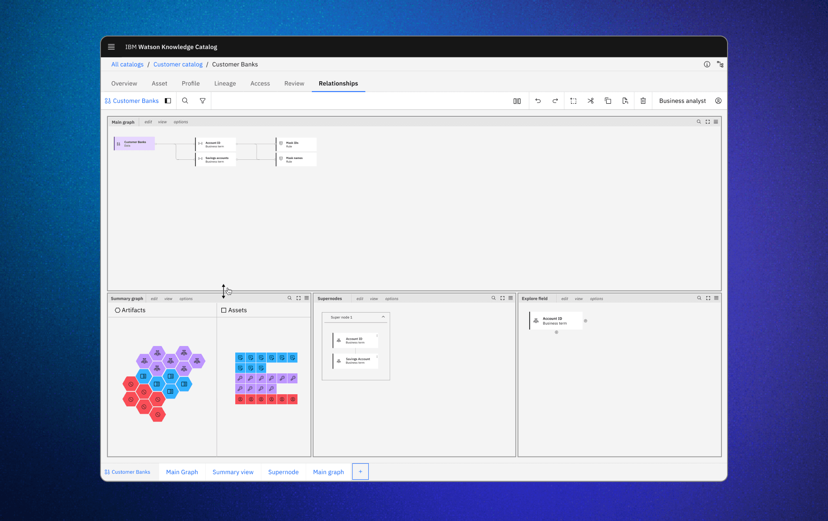Open Explore field panel list menu
The height and width of the screenshot is (521, 828).
716,298
